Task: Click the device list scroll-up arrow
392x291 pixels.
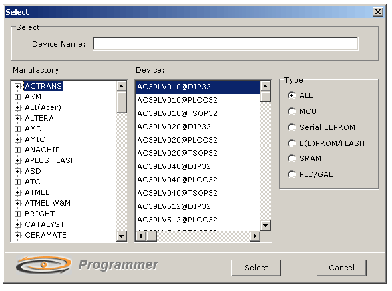Action: (266, 87)
